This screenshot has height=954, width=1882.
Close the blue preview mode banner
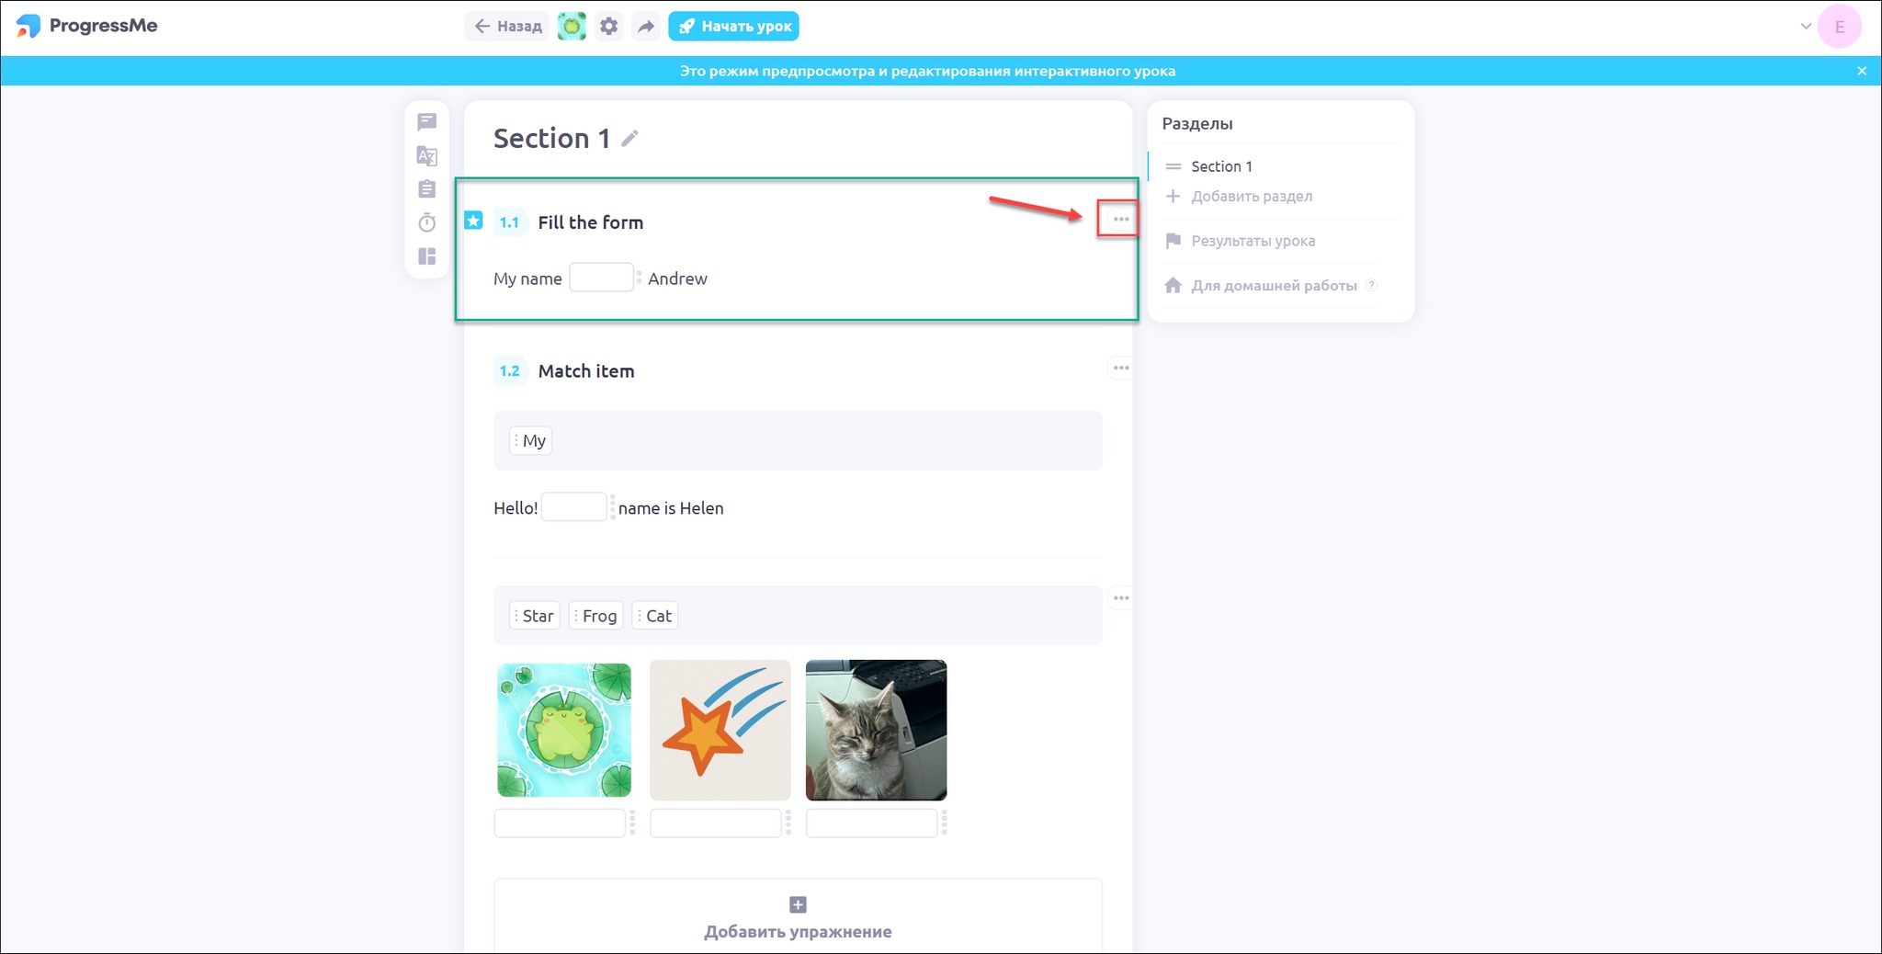pyautogui.click(x=1862, y=71)
